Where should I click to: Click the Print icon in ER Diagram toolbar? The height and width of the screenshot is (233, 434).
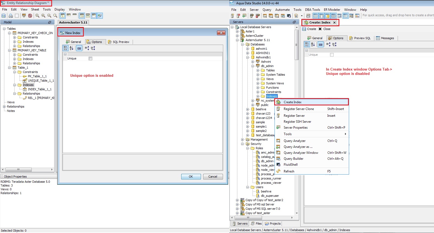(x=11, y=16)
